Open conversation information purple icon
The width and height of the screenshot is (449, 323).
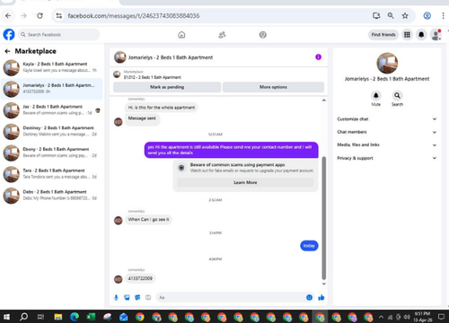[x=318, y=57]
